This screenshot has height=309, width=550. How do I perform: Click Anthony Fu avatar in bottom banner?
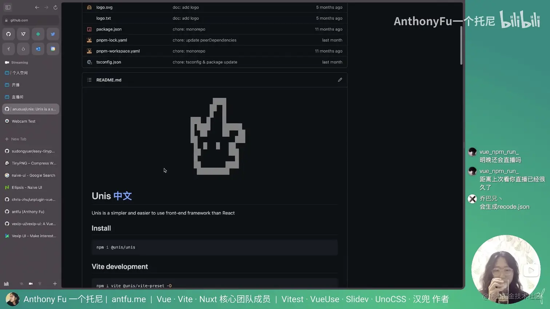pyautogui.click(x=12, y=299)
